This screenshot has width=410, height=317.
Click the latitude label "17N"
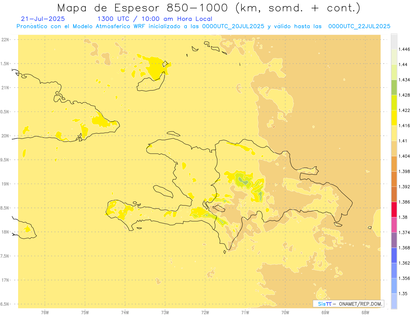5,280
